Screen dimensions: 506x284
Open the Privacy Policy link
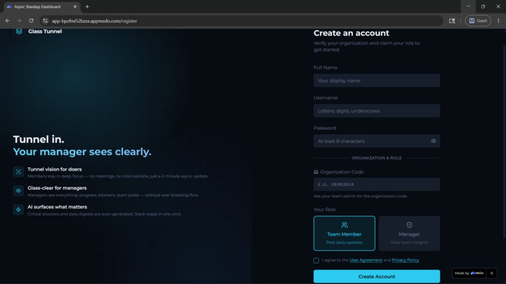point(406,260)
